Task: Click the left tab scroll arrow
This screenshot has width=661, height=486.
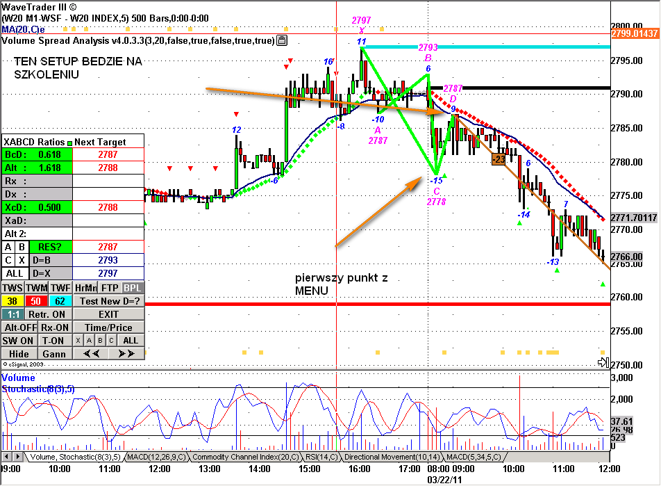Action: [x=6, y=456]
